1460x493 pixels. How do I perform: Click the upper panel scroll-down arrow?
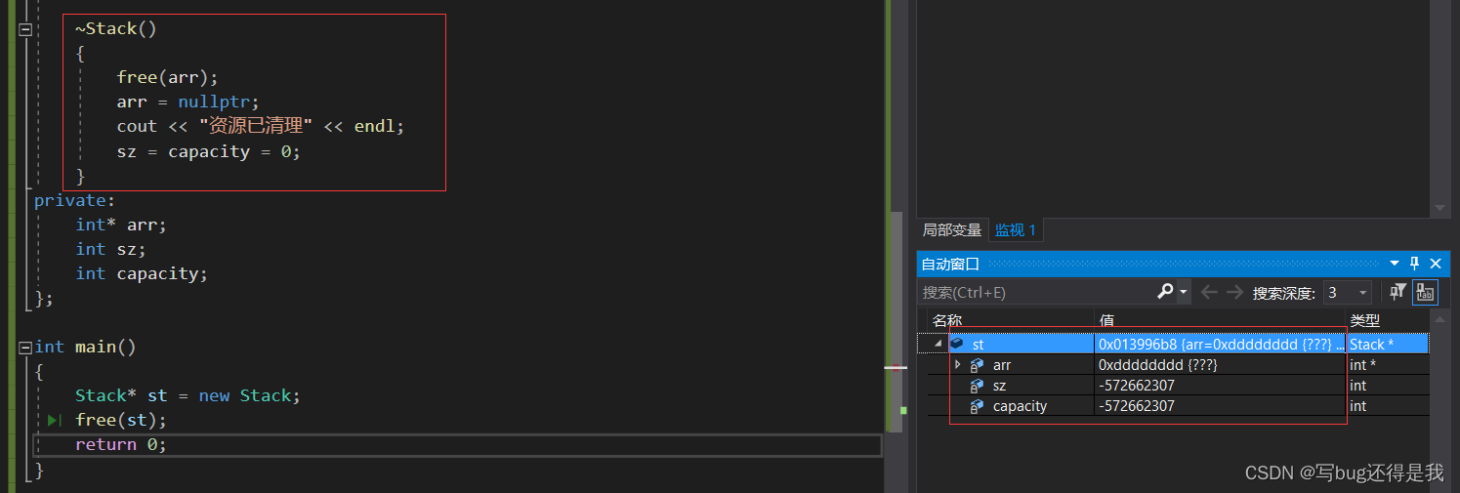click(1439, 208)
